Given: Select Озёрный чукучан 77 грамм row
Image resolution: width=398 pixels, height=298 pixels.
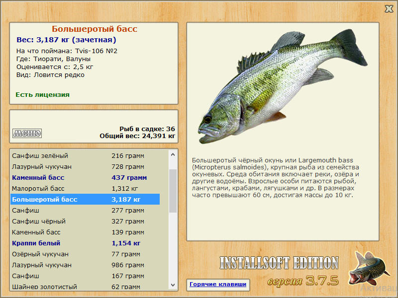Looking at the screenshot, I should (85, 254).
